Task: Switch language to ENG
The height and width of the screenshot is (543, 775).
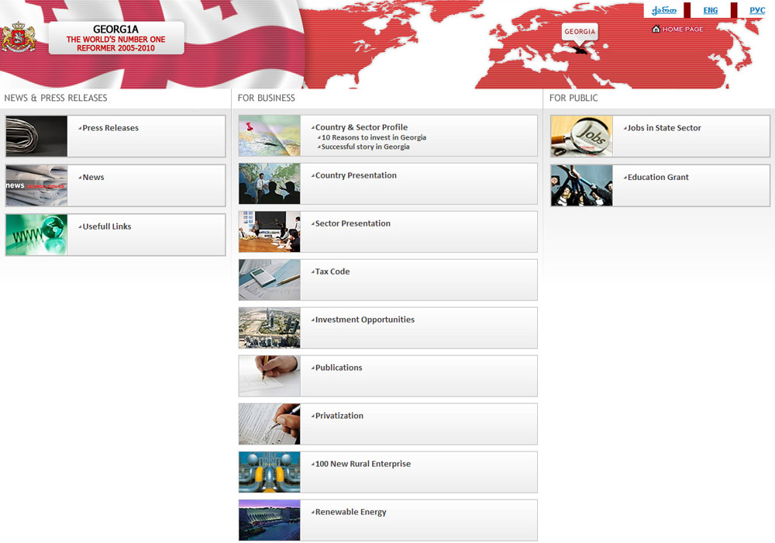Action: tap(710, 11)
